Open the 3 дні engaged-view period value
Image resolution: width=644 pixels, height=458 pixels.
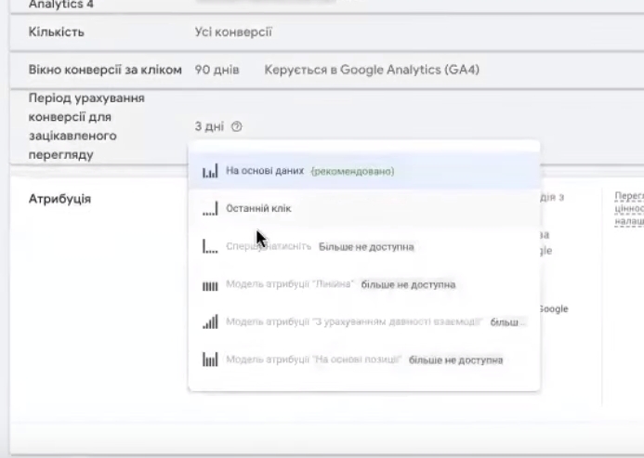tap(210, 126)
